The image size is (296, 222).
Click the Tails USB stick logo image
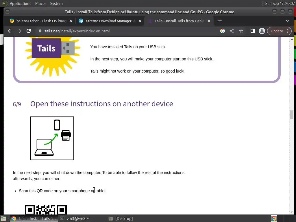(x=53, y=57)
